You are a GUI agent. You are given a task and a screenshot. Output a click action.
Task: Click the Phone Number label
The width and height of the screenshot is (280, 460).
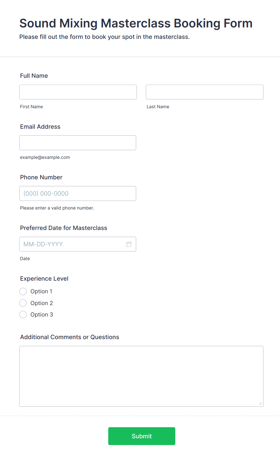pos(41,177)
